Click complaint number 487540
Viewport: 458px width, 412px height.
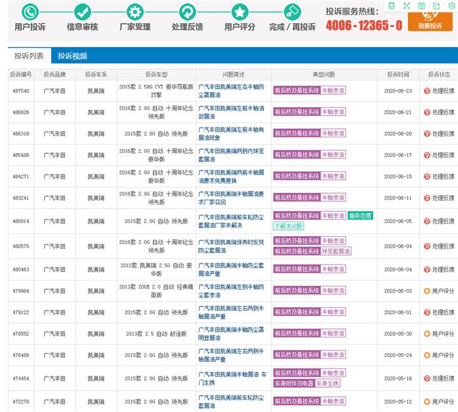tap(21, 91)
